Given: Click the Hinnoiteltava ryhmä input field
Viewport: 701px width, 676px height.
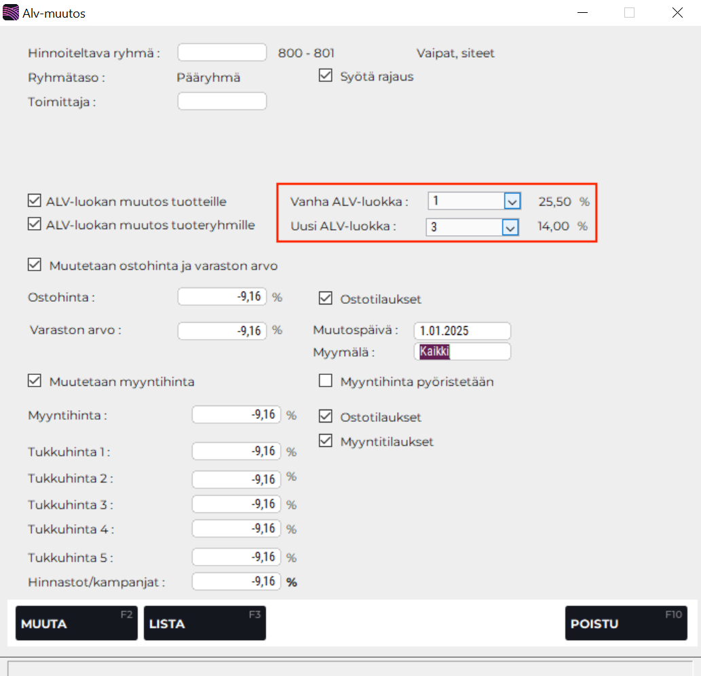Looking at the screenshot, I should click(x=222, y=53).
